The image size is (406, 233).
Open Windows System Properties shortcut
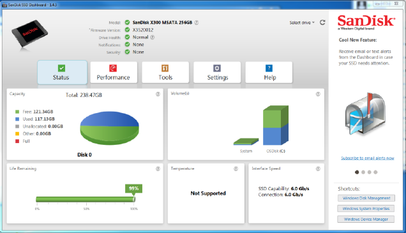point(366,208)
